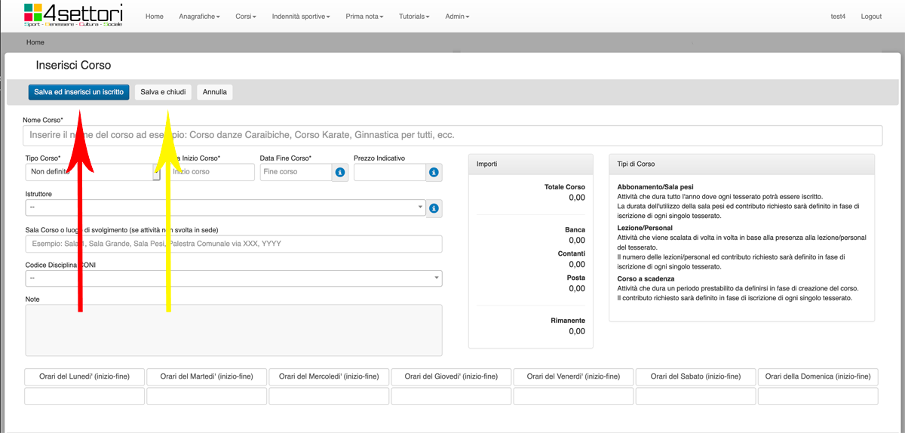This screenshot has width=905, height=433.
Task: Open the Prima nota menu
Action: click(364, 17)
